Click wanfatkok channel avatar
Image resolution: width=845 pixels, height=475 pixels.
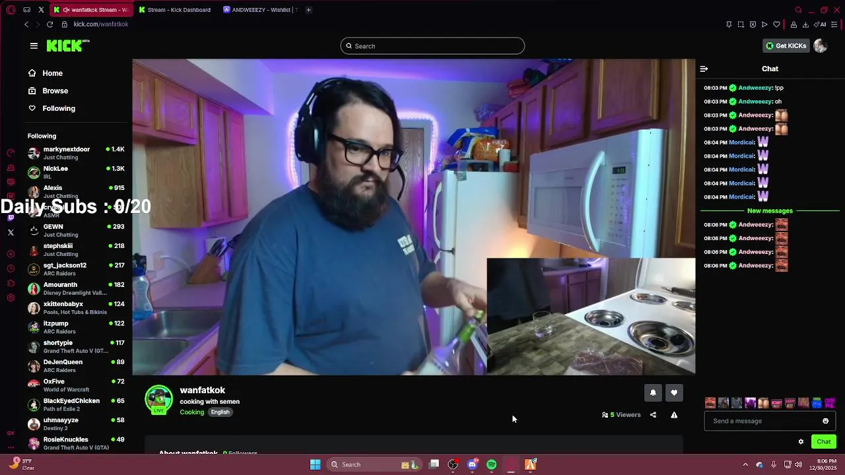click(x=158, y=400)
